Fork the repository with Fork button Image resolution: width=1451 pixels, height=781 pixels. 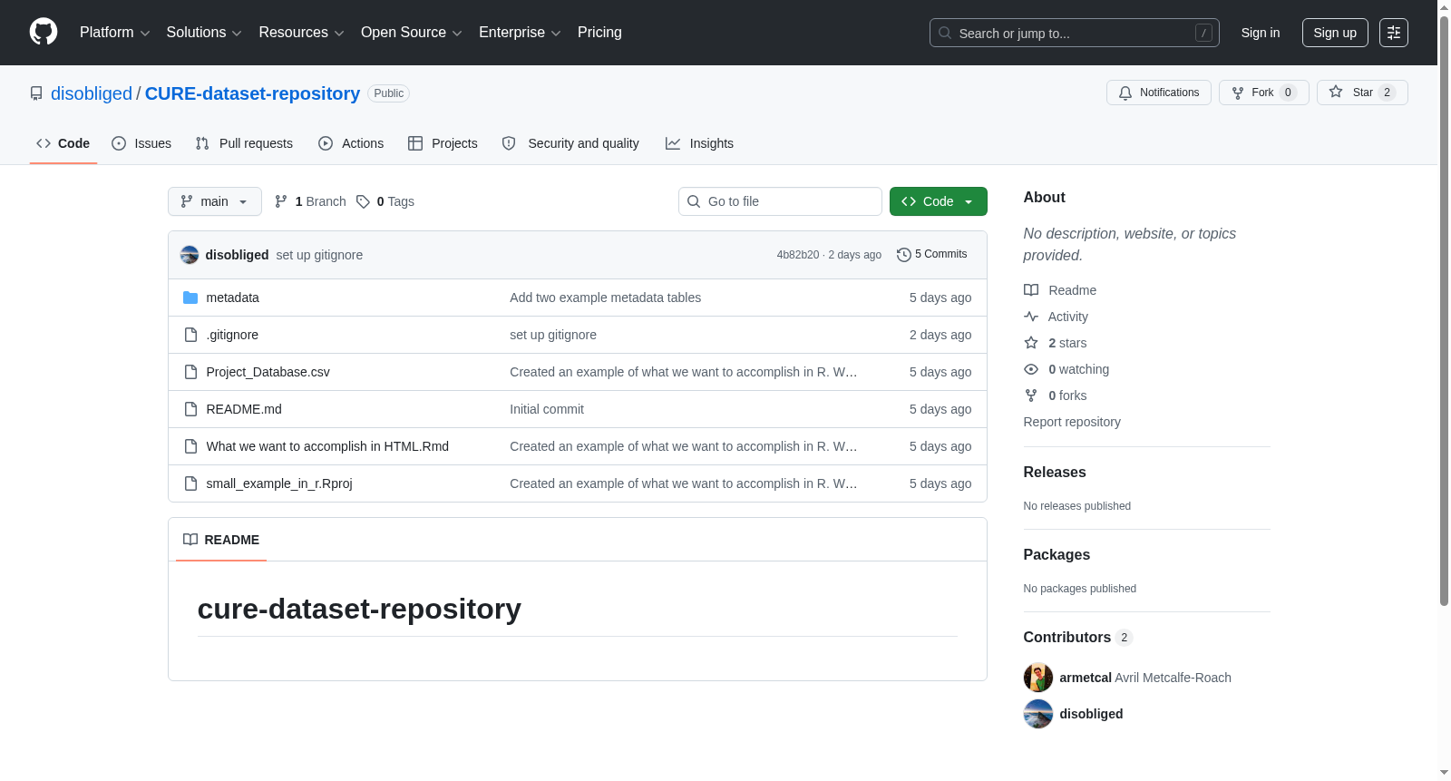tap(1264, 93)
